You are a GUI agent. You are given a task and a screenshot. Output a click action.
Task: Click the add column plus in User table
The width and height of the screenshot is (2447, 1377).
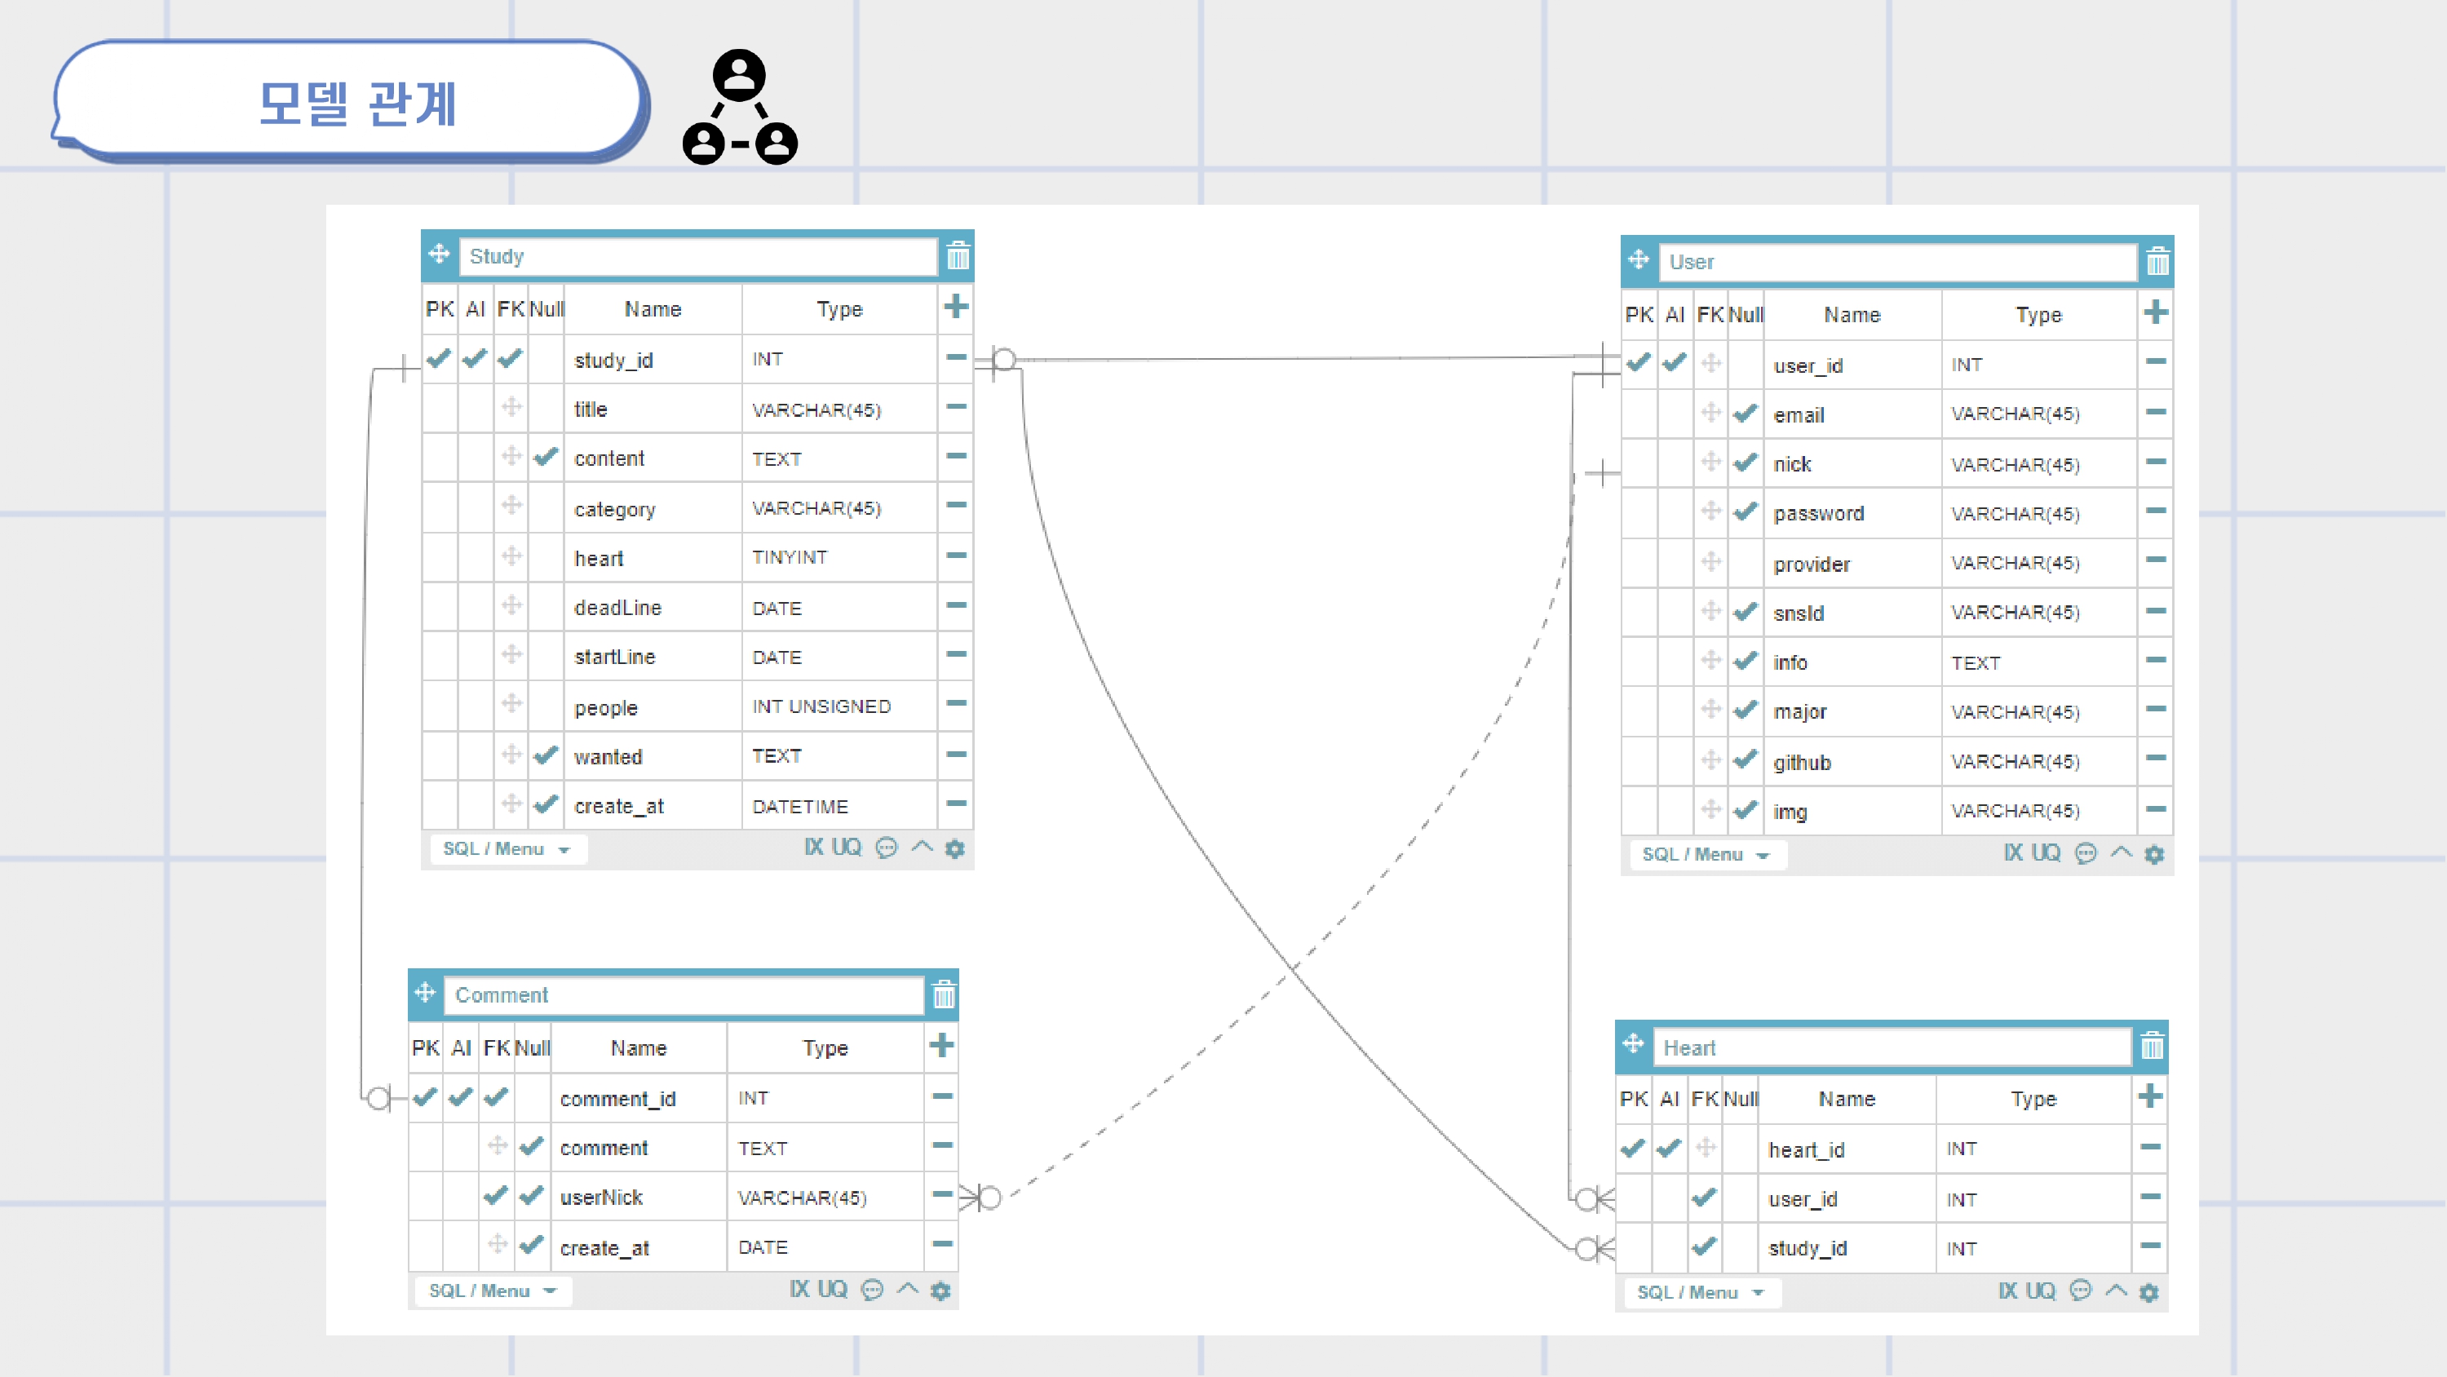pyautogui.click(x=2155, y=312)
